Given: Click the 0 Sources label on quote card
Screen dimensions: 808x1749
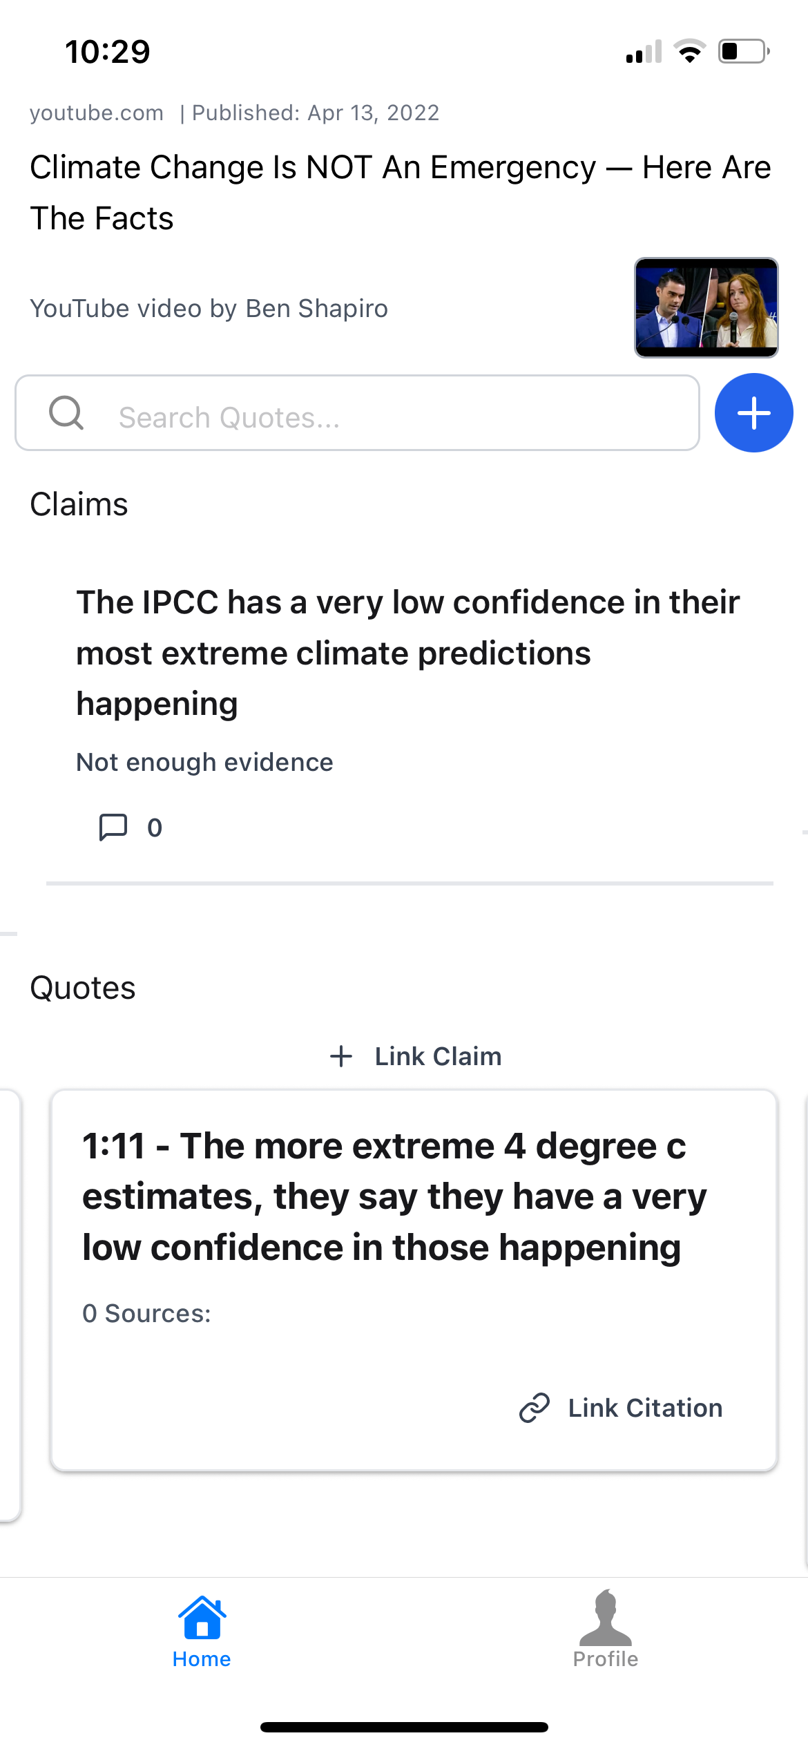Looking at the screenshot, I should click(x=146, y=1313).
